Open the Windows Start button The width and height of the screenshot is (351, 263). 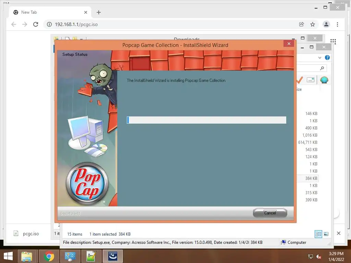(x=8, y=256)
